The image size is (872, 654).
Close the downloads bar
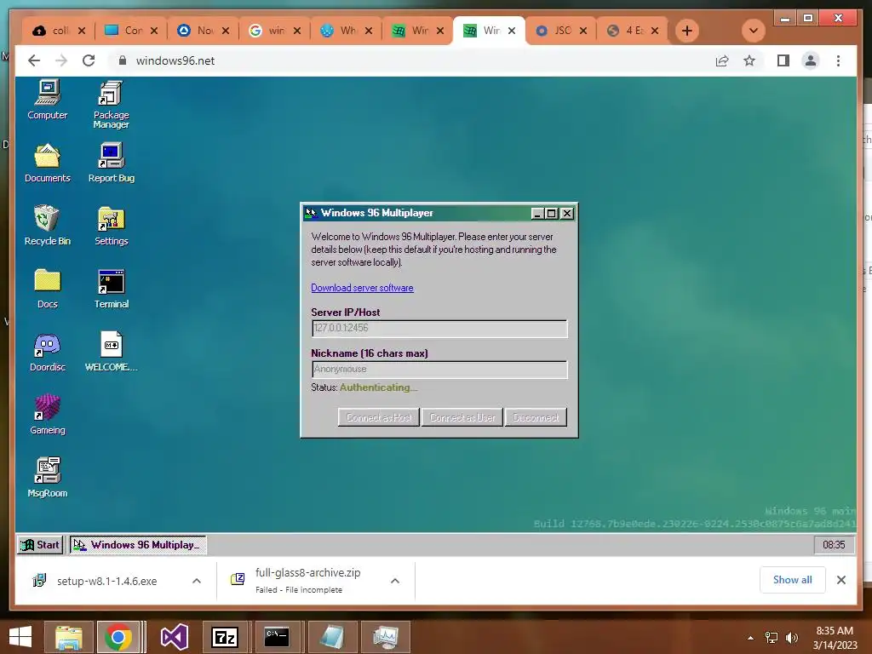(841, 580)
